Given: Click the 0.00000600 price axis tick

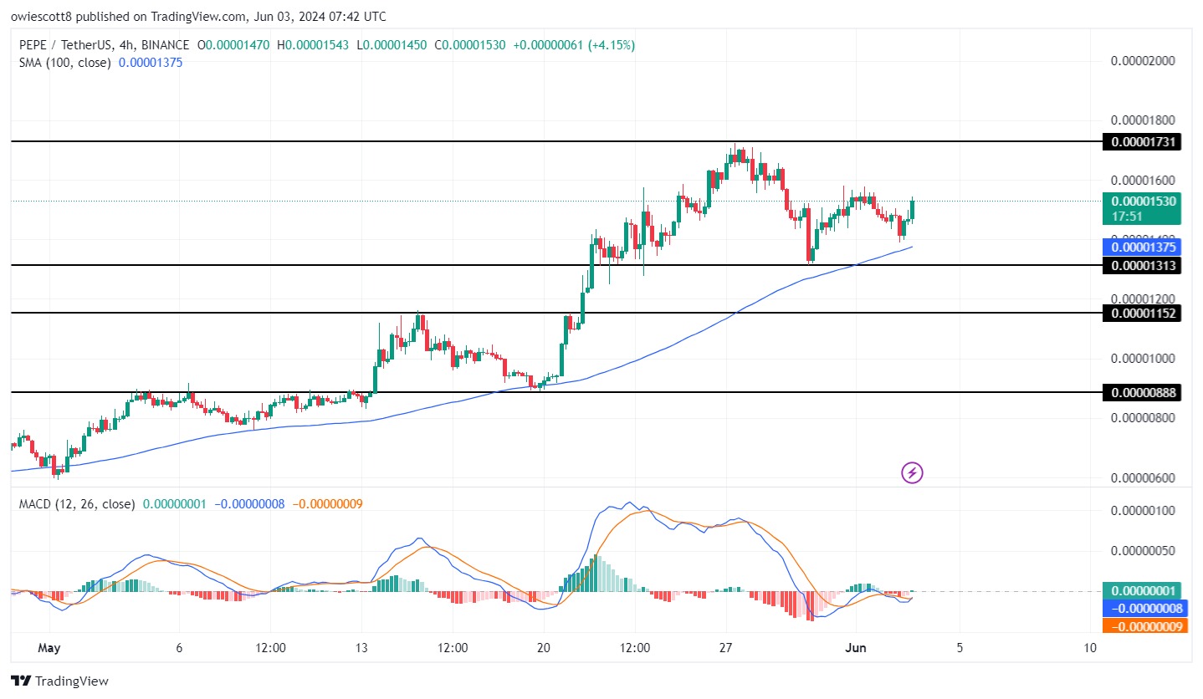Looking at the screenshot, I should point(1142,478).
